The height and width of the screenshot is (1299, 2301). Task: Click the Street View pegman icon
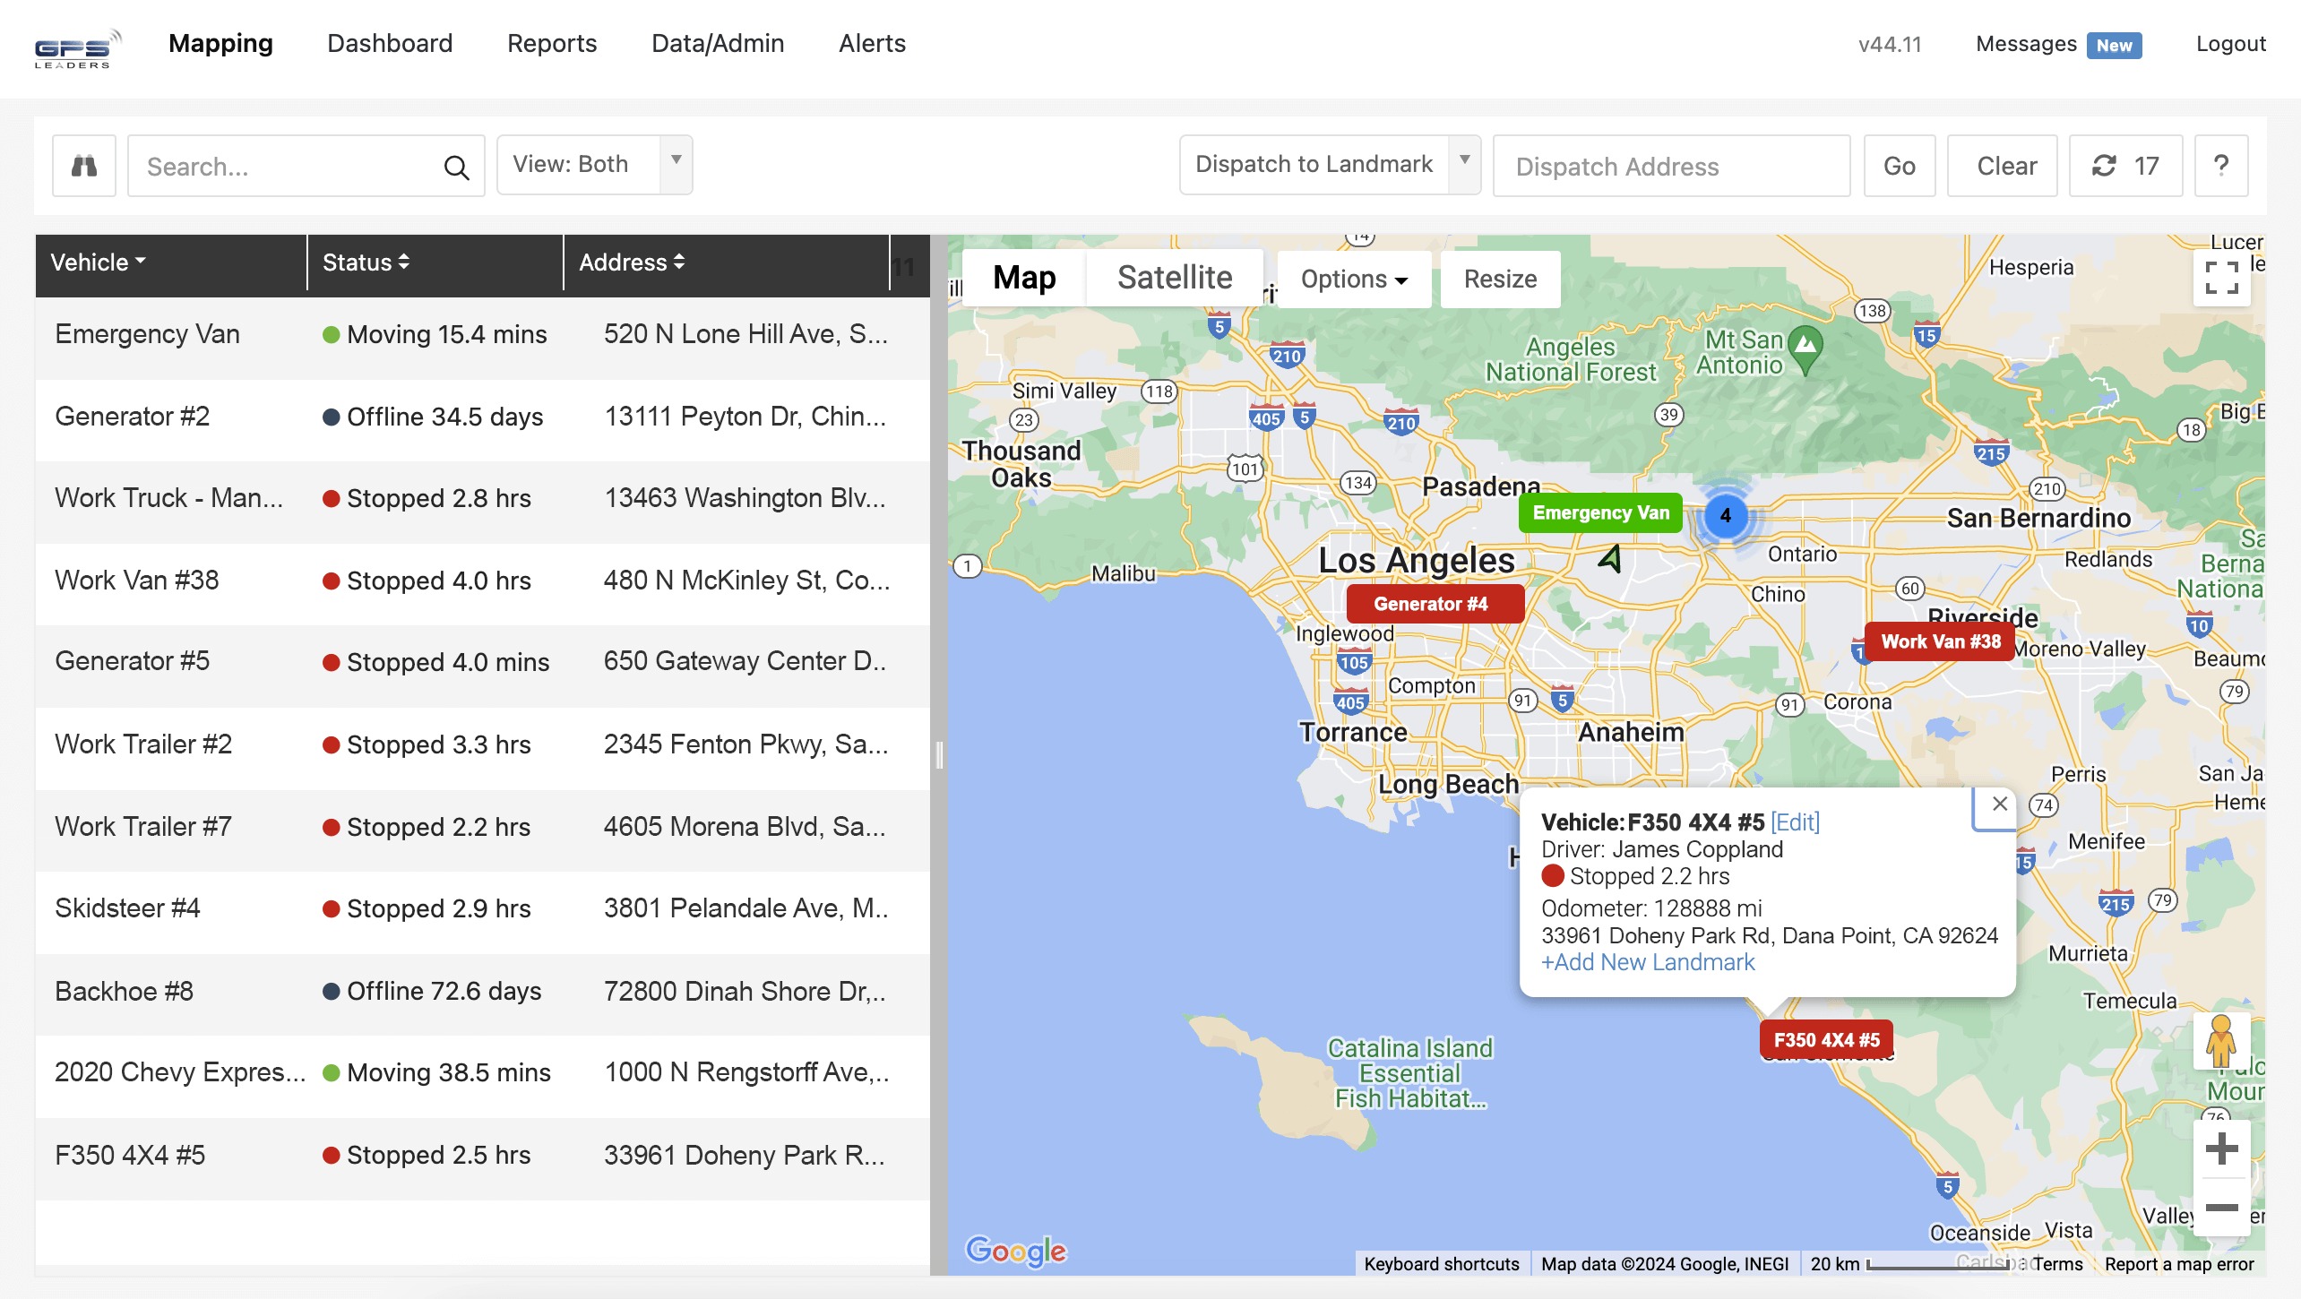click(2220, 1041)
